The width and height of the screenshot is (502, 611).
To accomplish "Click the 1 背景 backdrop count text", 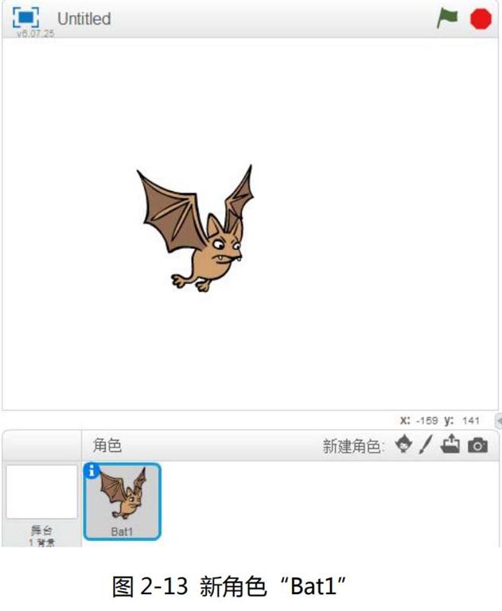I will tap(41, 541).
